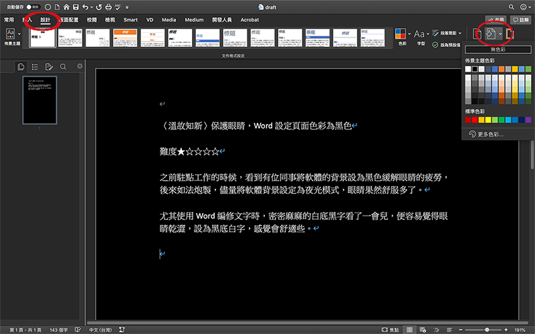Open the customize quick access toolbar dropdown
Viewport: 535px width, 334px height.
127,7
